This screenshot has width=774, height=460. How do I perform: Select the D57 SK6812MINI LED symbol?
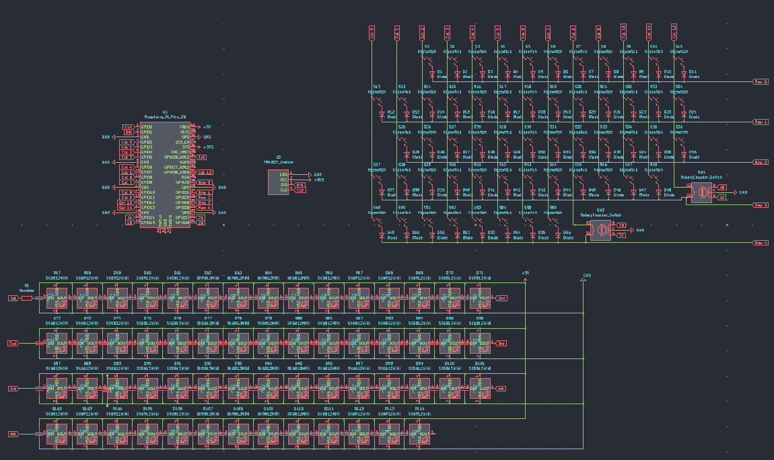pyautogui.click(x=57, y=298)
